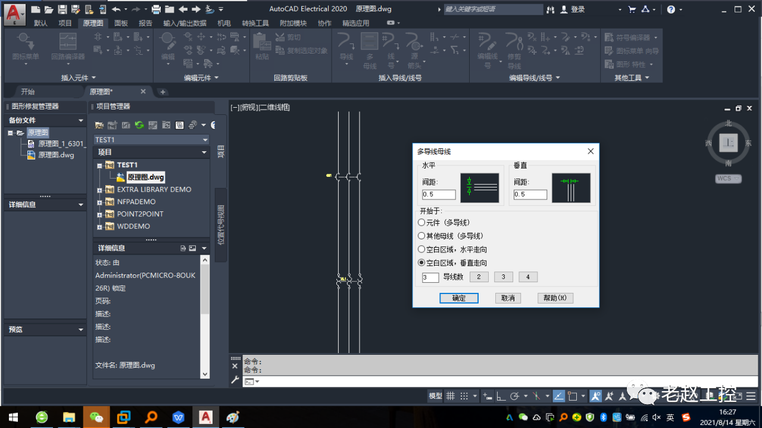Click the Edit Wire Number tool (编辑线号)
Screen dimensions: 762x428
click(488, 51)
